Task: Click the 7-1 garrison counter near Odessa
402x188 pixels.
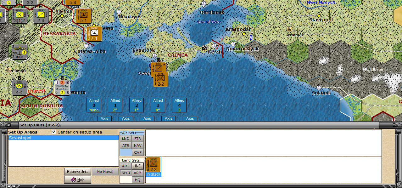Action: point(94,34)
